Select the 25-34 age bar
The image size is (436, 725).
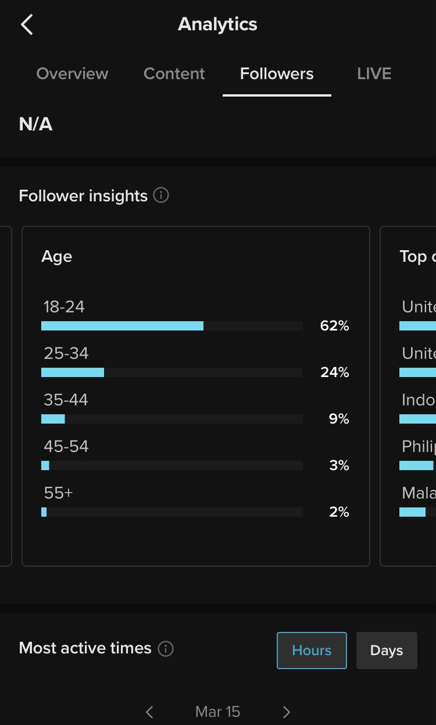click(172, 372)
